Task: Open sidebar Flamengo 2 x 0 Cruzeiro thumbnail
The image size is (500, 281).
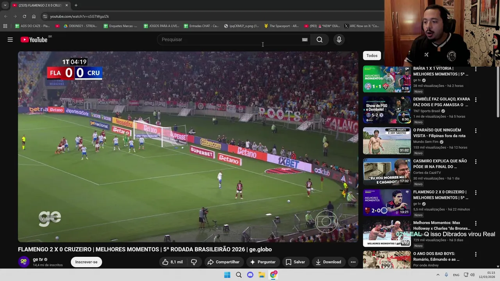Action: 387,203
